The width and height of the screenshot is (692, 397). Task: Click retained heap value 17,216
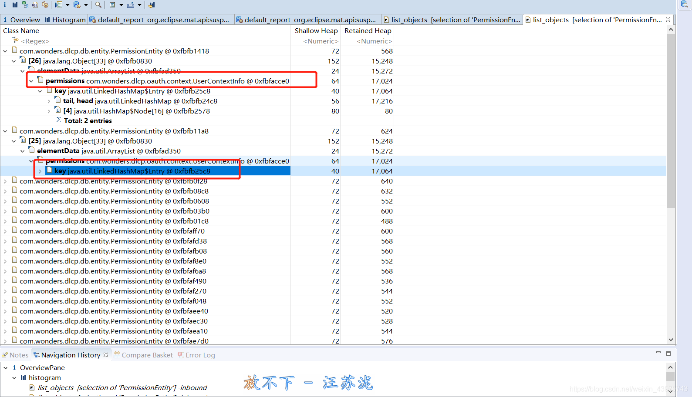(x=382, y=101)
